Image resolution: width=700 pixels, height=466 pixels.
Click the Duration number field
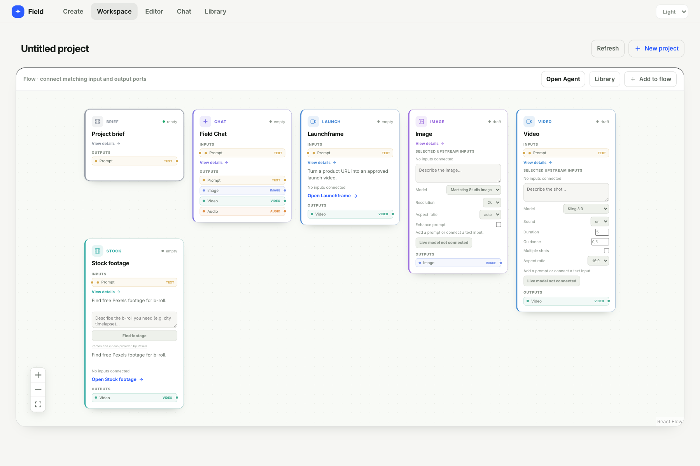pos(602,232)
